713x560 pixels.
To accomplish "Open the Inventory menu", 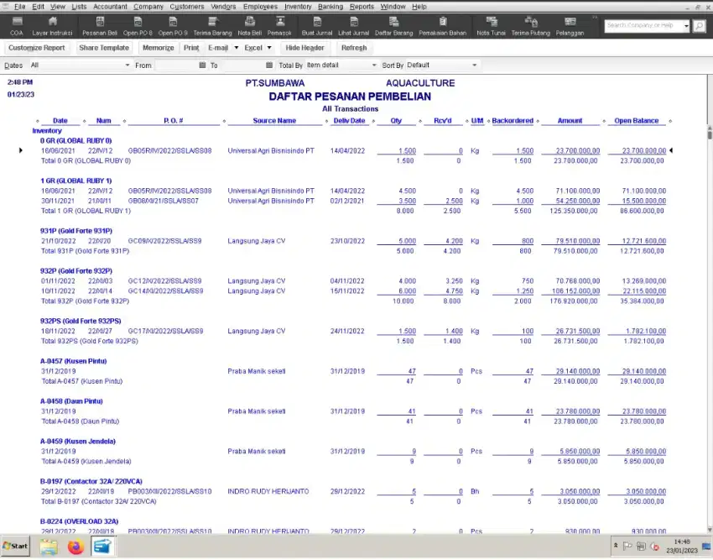I will tap(298, 7).
